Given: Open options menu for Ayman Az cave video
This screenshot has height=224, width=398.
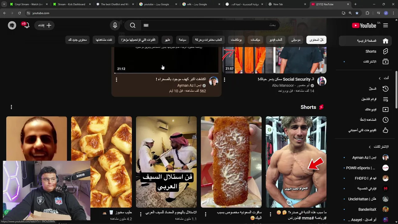Looking at the screenshot, I should (116, 80).
